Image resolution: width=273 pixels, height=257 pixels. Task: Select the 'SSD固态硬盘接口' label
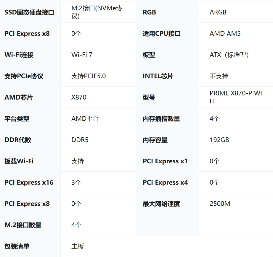coord(29,12)
